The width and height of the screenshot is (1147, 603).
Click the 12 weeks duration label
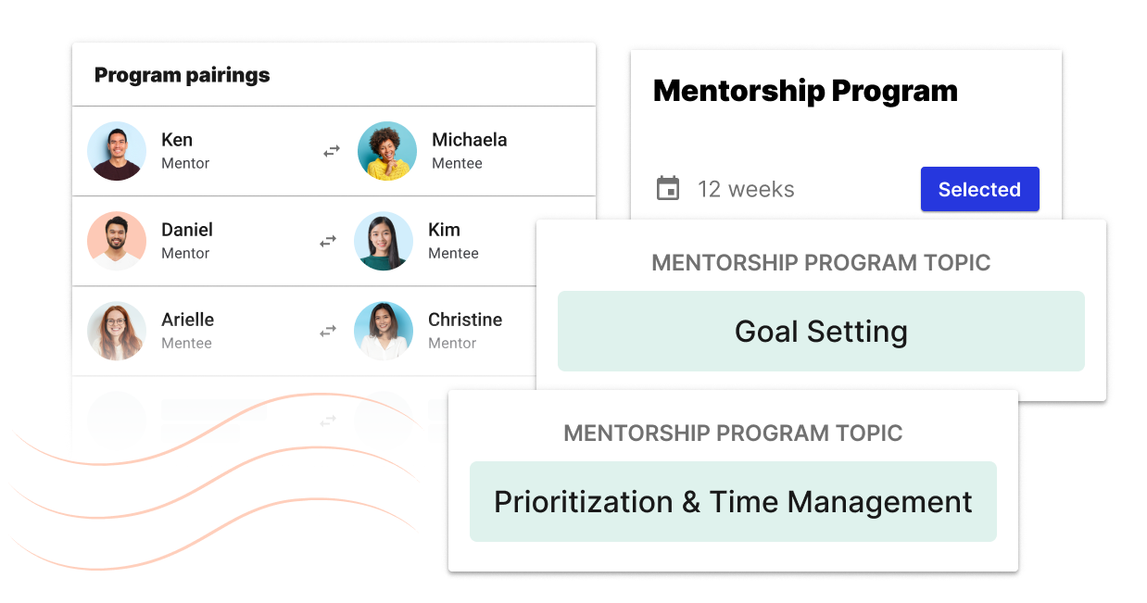(746, 189)
